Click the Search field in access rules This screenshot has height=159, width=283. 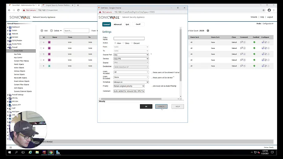pos(76,31)
